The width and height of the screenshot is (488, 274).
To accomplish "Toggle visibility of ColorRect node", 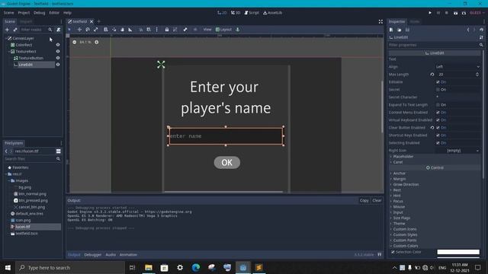I will pos(58,45).
